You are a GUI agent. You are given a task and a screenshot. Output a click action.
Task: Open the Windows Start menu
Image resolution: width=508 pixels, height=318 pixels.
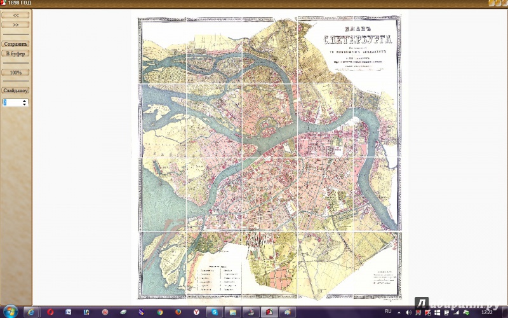11,312
